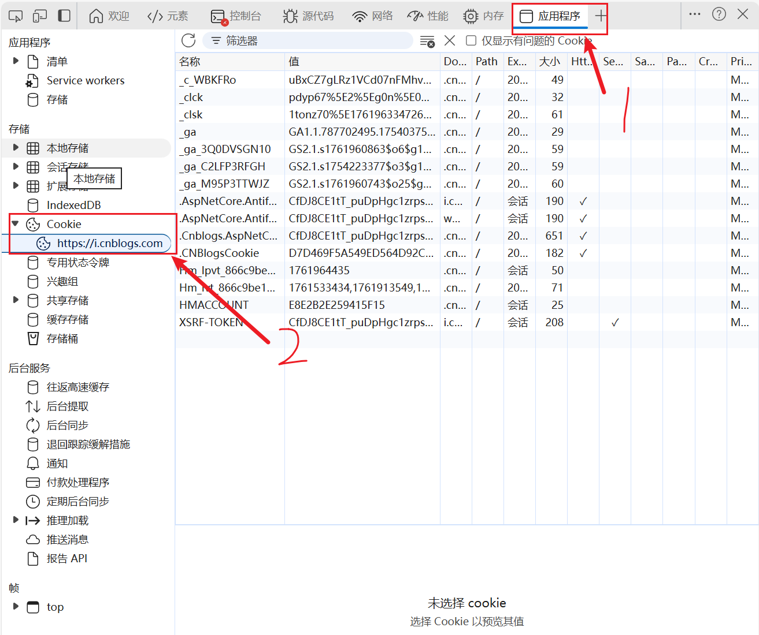Select the top frame entry

[x=55, y=607]
